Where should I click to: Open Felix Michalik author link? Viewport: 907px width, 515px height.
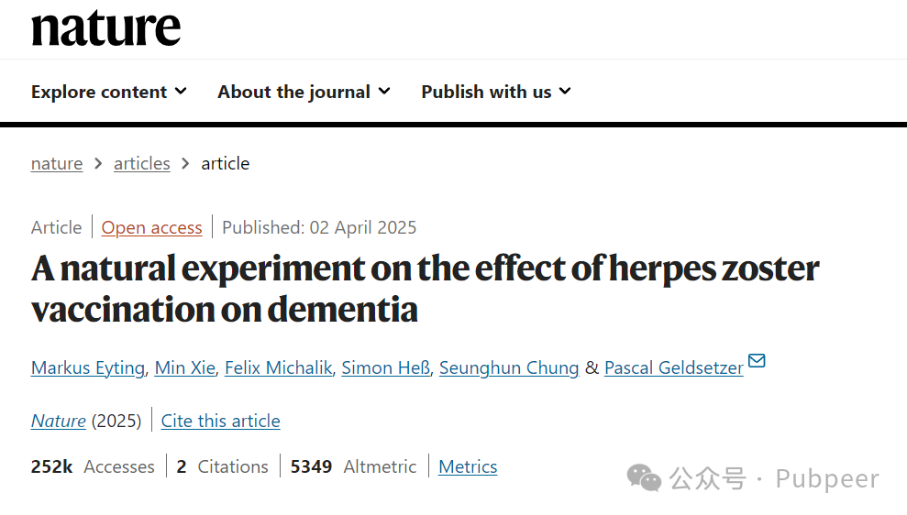278,367
